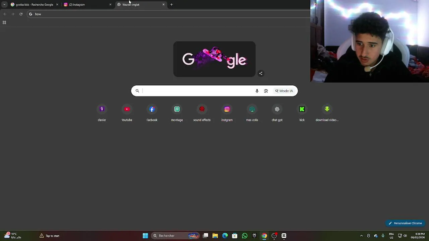Share the Google doodle
The width and height of the screenshot is (429, 241).
click(261, 73)
